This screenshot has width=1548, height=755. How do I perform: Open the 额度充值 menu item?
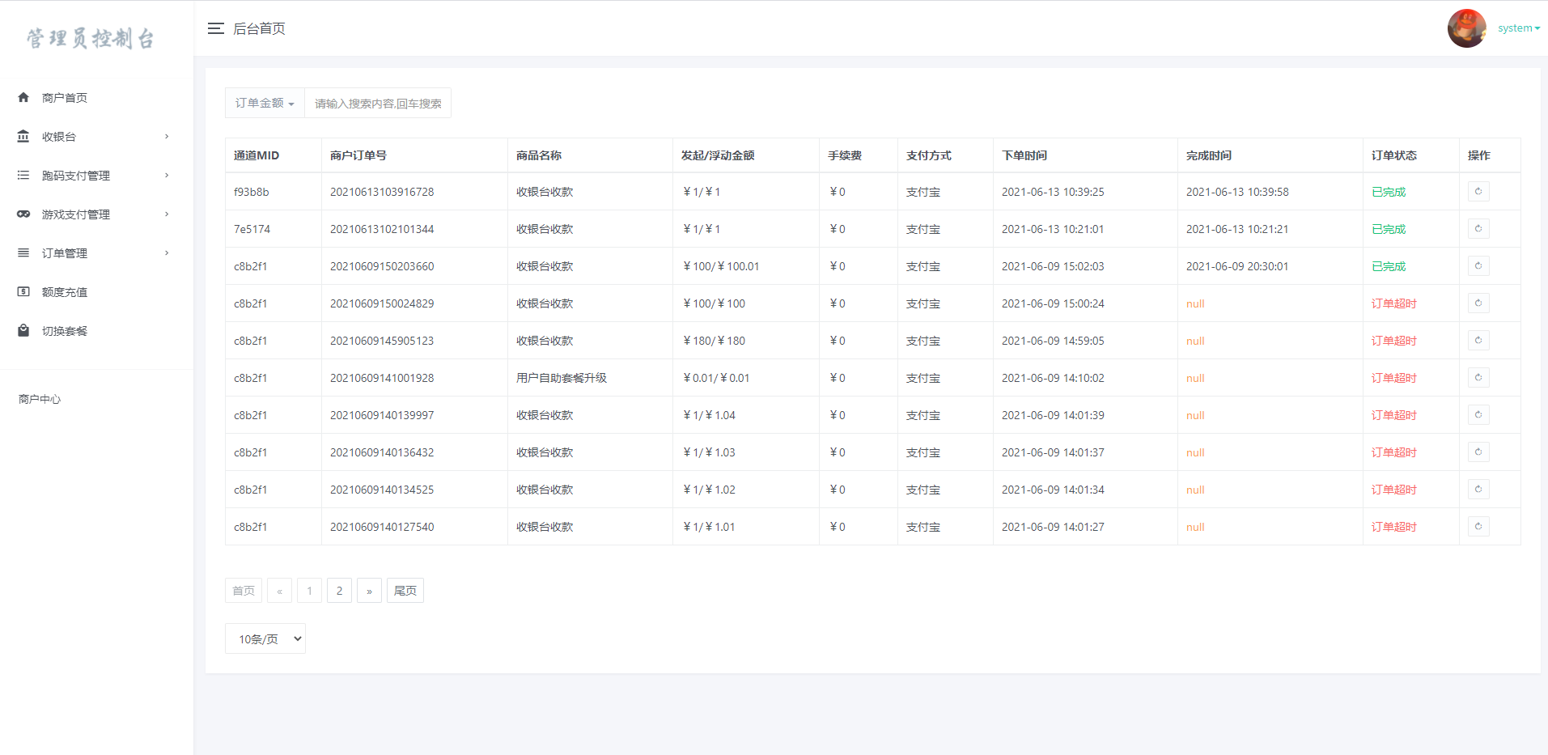point(96,291)
